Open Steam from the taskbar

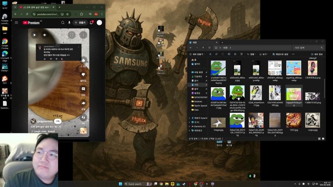pos(184,184)
